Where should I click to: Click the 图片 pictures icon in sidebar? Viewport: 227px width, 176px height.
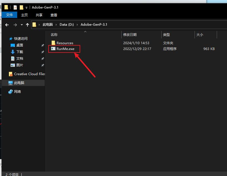[13, 65]
